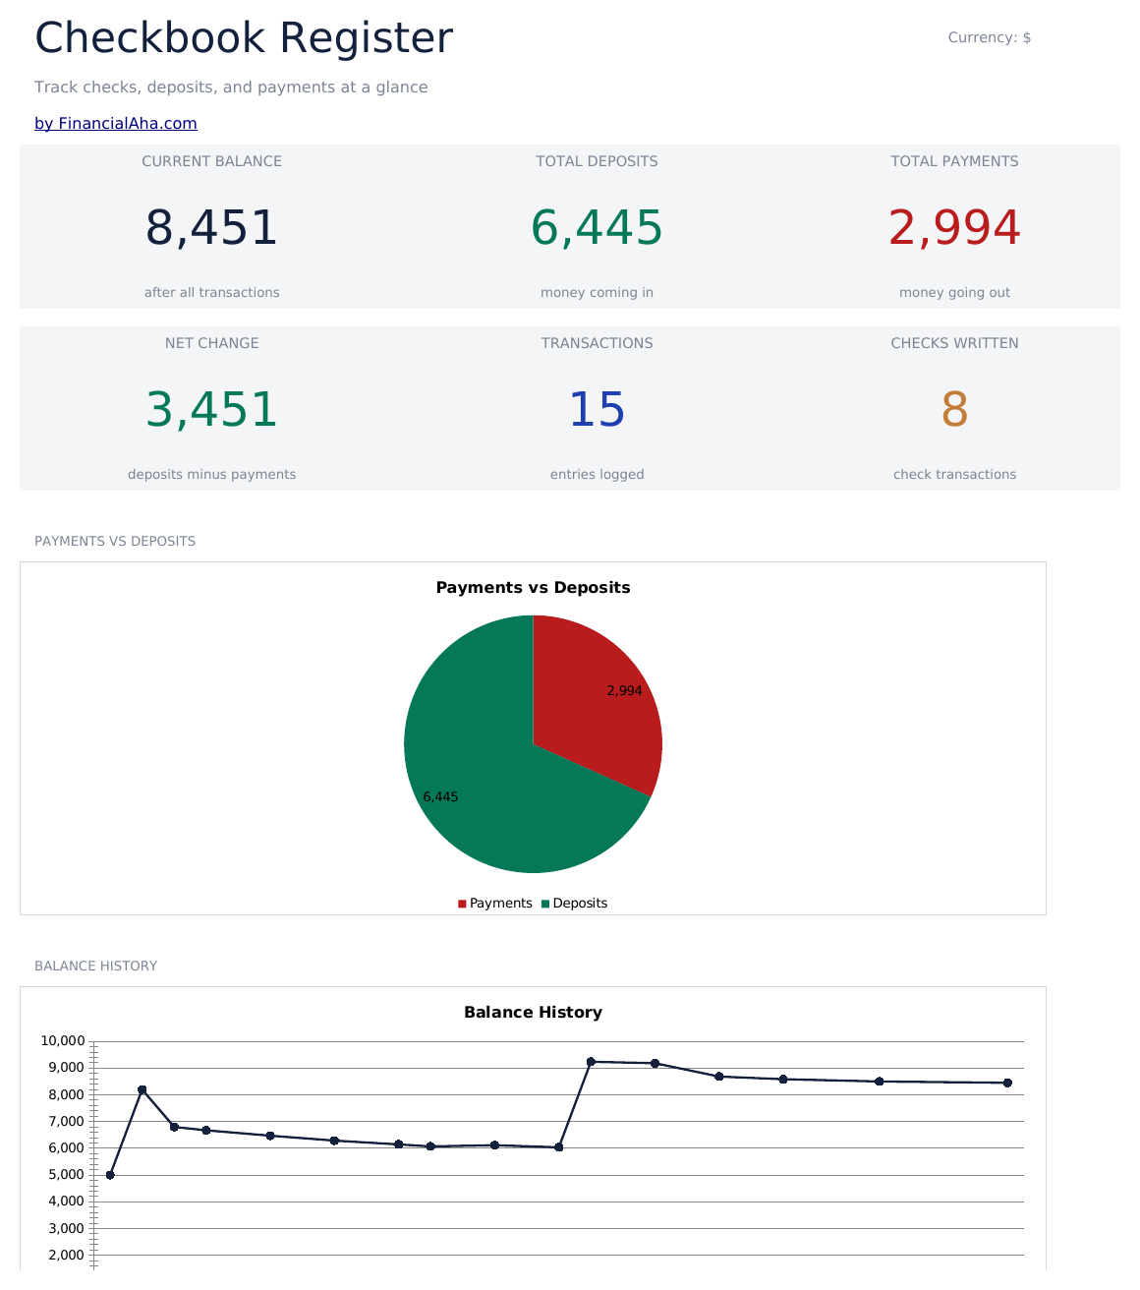Click the 'entries logged' caption
Viewport: 1140px width, 1290px height.
click(x=597, y=474)
